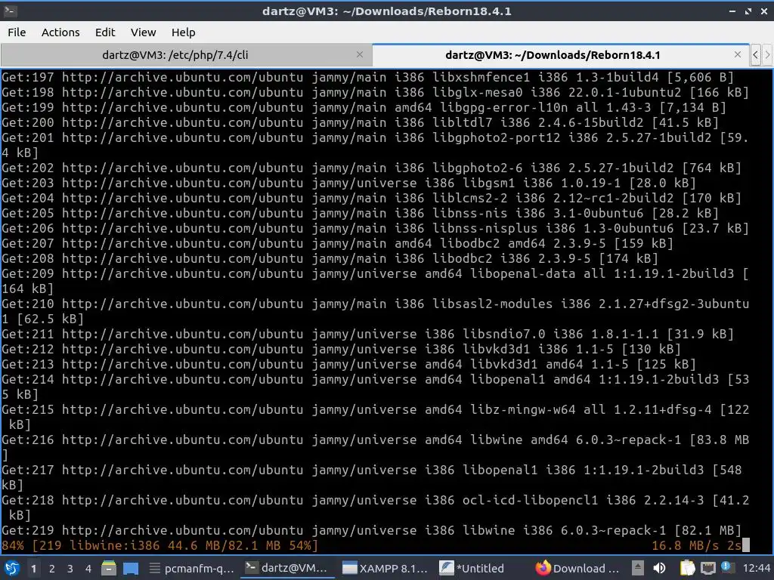Viewport: 774px width, 580px height.
Task: Click the 16.8 MB/s download speed text
Action: (x=684, y=545)
